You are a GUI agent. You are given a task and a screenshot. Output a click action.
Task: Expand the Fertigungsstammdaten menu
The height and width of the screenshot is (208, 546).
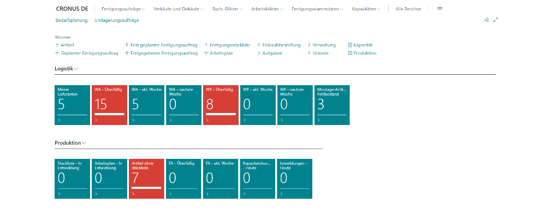pos(318,9)
